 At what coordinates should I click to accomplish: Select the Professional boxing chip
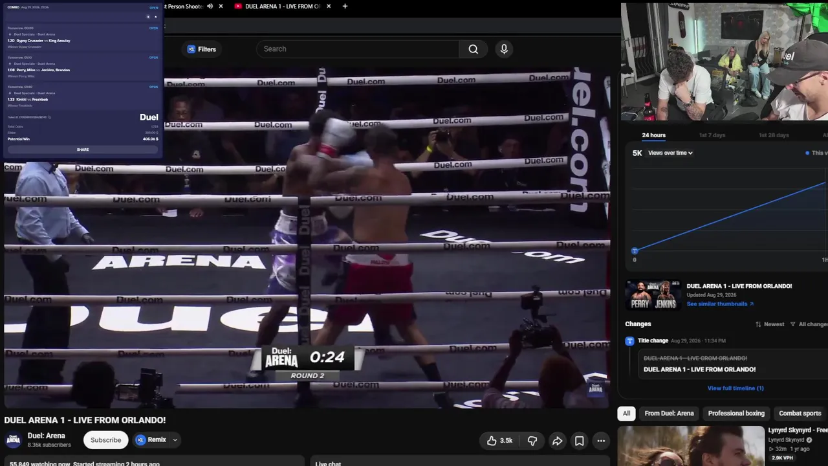(x=736, y=414)
